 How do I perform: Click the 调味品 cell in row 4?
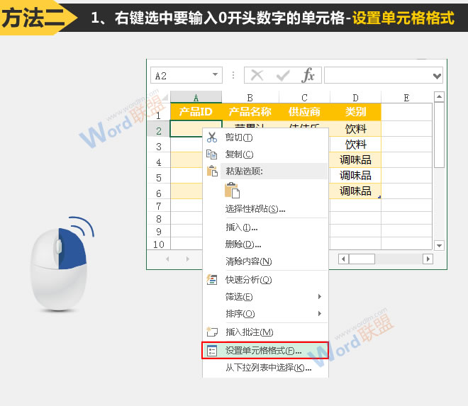355,160
